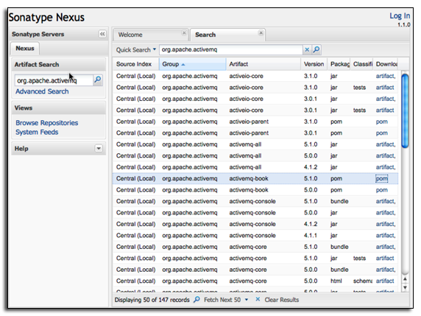
Task: Click the blue vertical scrollbar thumb
Action: 405,110
